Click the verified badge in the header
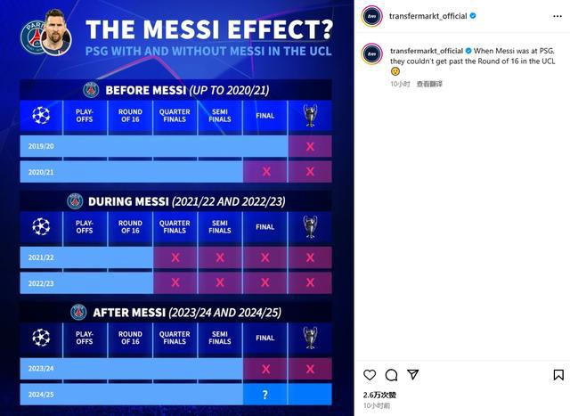Viewport: 570px width, 416px height. tap(473, 16)
